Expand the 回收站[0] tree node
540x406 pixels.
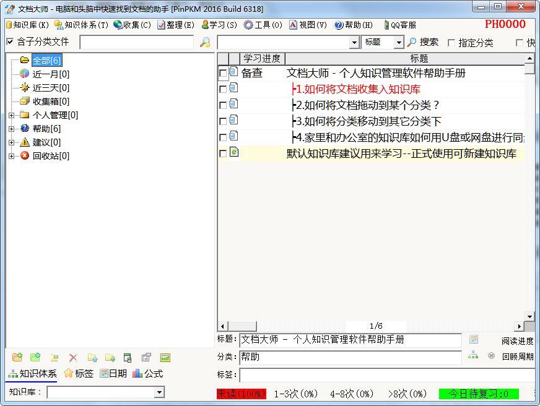click(x=11, y=156)
